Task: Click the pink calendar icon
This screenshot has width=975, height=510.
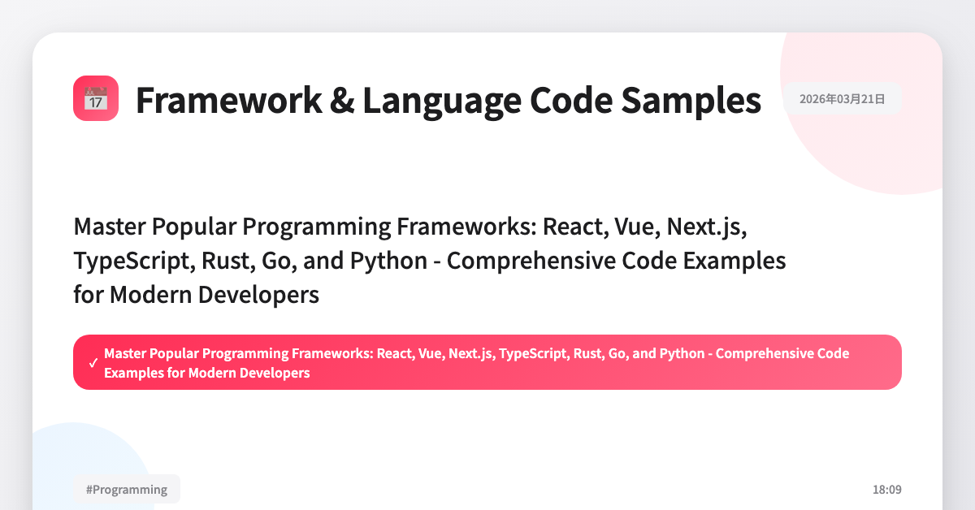Action: [x=96, y=98]
